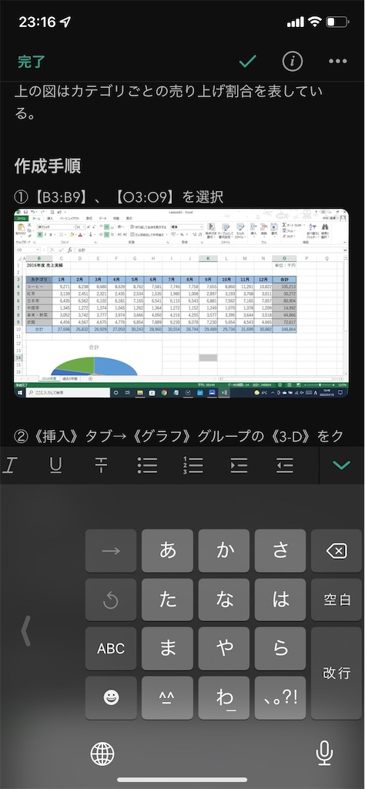
Task: Tap the backspace delete key
Action: click(337, 551)
